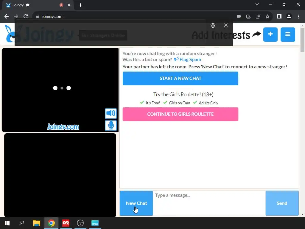This screenshot has height=229, width=305.
Task: Open a new browser tab with plus
Action: tap(80, 5)
